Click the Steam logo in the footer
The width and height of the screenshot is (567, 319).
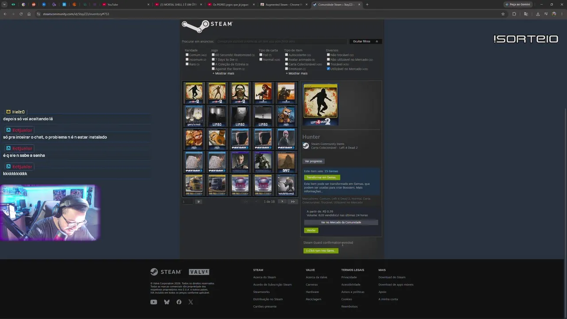pos(166,272)
